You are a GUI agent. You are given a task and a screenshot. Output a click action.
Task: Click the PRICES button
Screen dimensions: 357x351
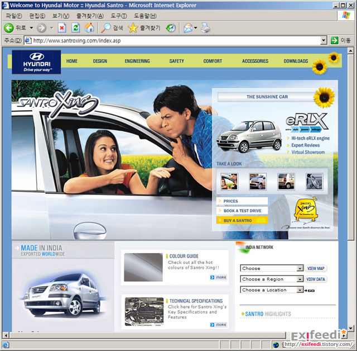pos(242,201)
